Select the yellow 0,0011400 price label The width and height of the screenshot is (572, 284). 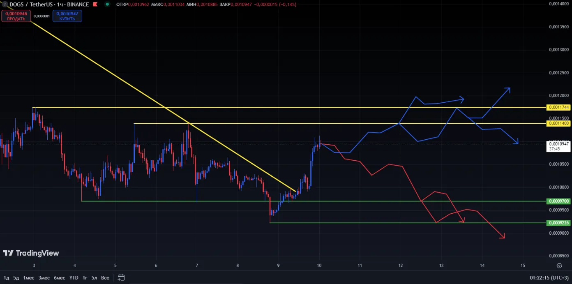point(558,123)
